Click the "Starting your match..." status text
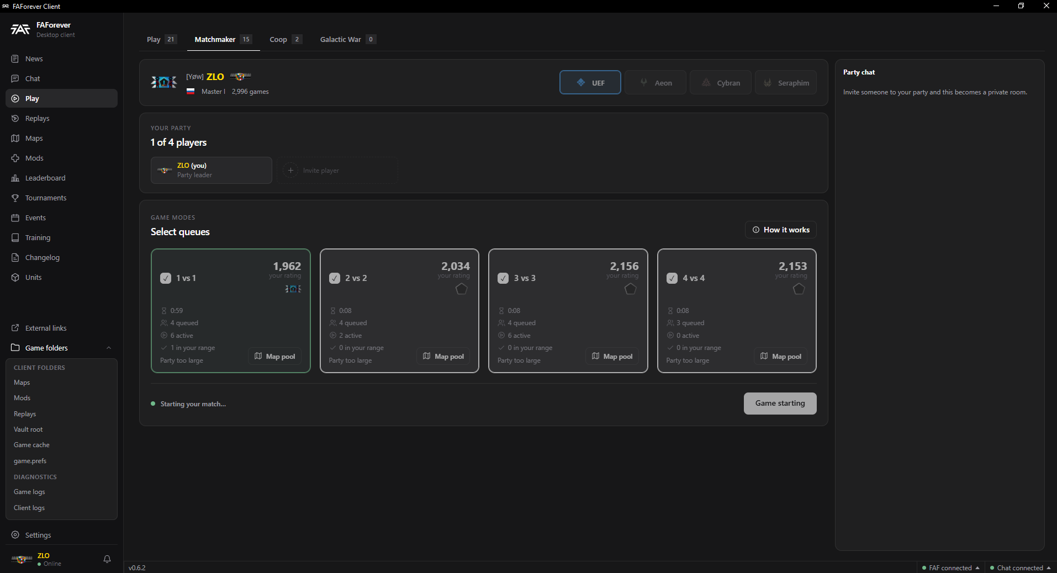This screenshot has width=1057, height=573. (x=193, y=404)
